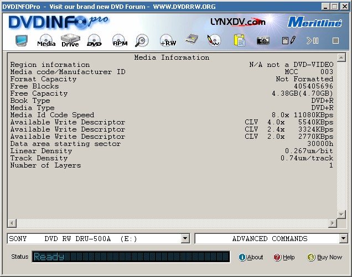Open the RPM speed test icon
The image size is (352, 277).
pyautogui.click(x=120, y=40)
